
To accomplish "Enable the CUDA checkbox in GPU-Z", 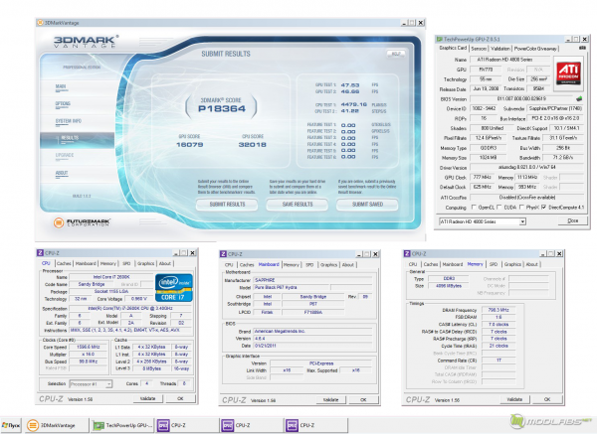I will point(498,208).
